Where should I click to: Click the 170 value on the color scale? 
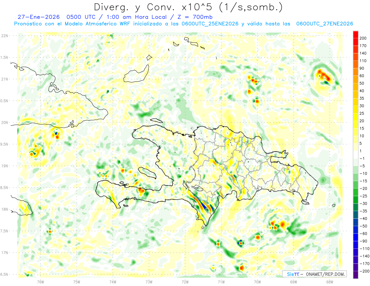pyautogui.click(x=363, y=46)
